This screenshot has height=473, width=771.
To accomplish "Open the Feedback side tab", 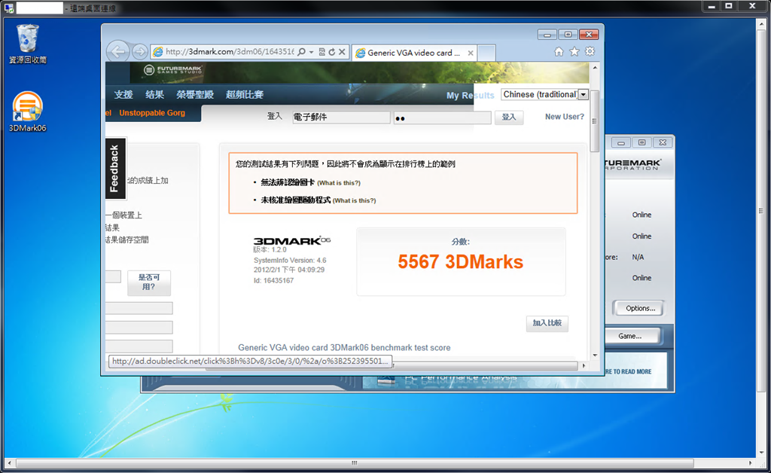I will tap(115, 168).
